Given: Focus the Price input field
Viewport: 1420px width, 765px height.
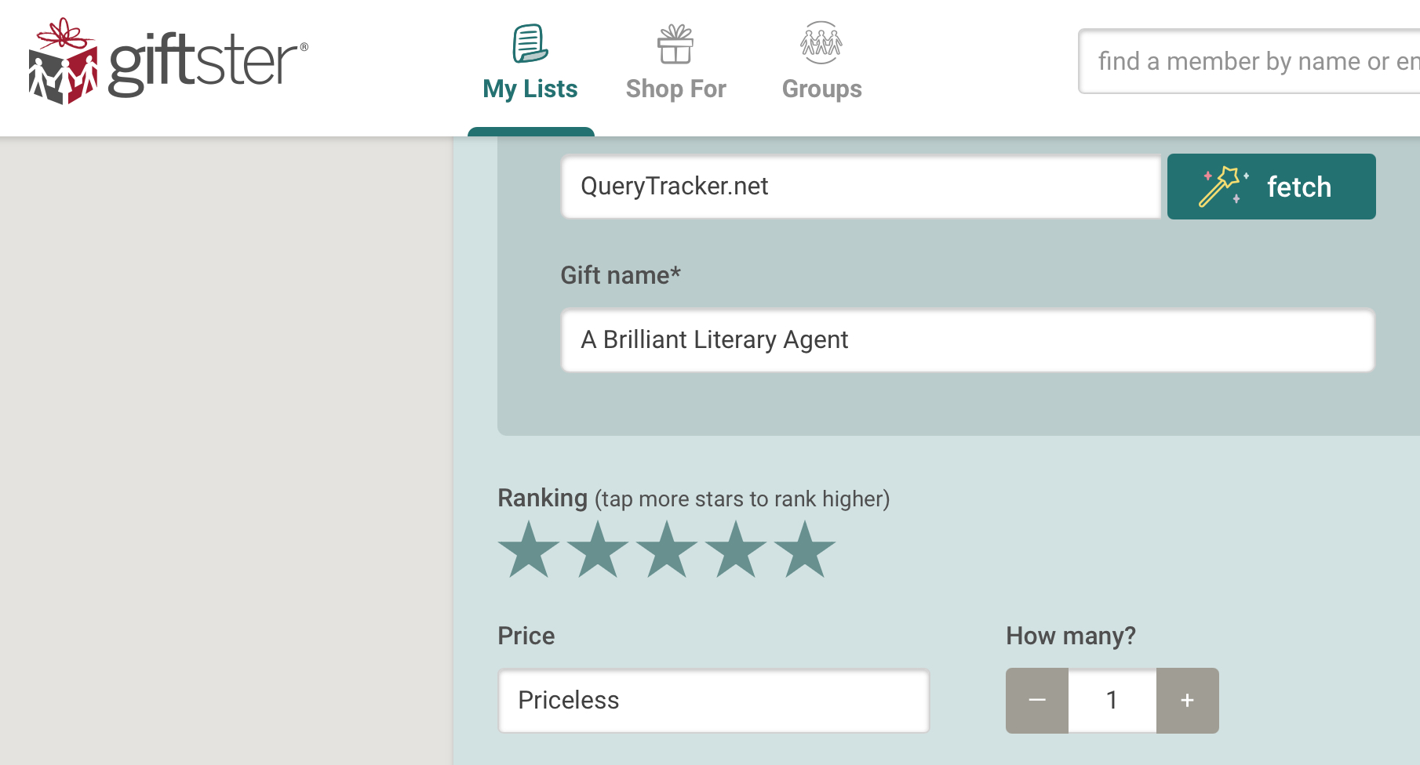Looking at the screenshot, I should pyautogui.click(x=713, y=700).
